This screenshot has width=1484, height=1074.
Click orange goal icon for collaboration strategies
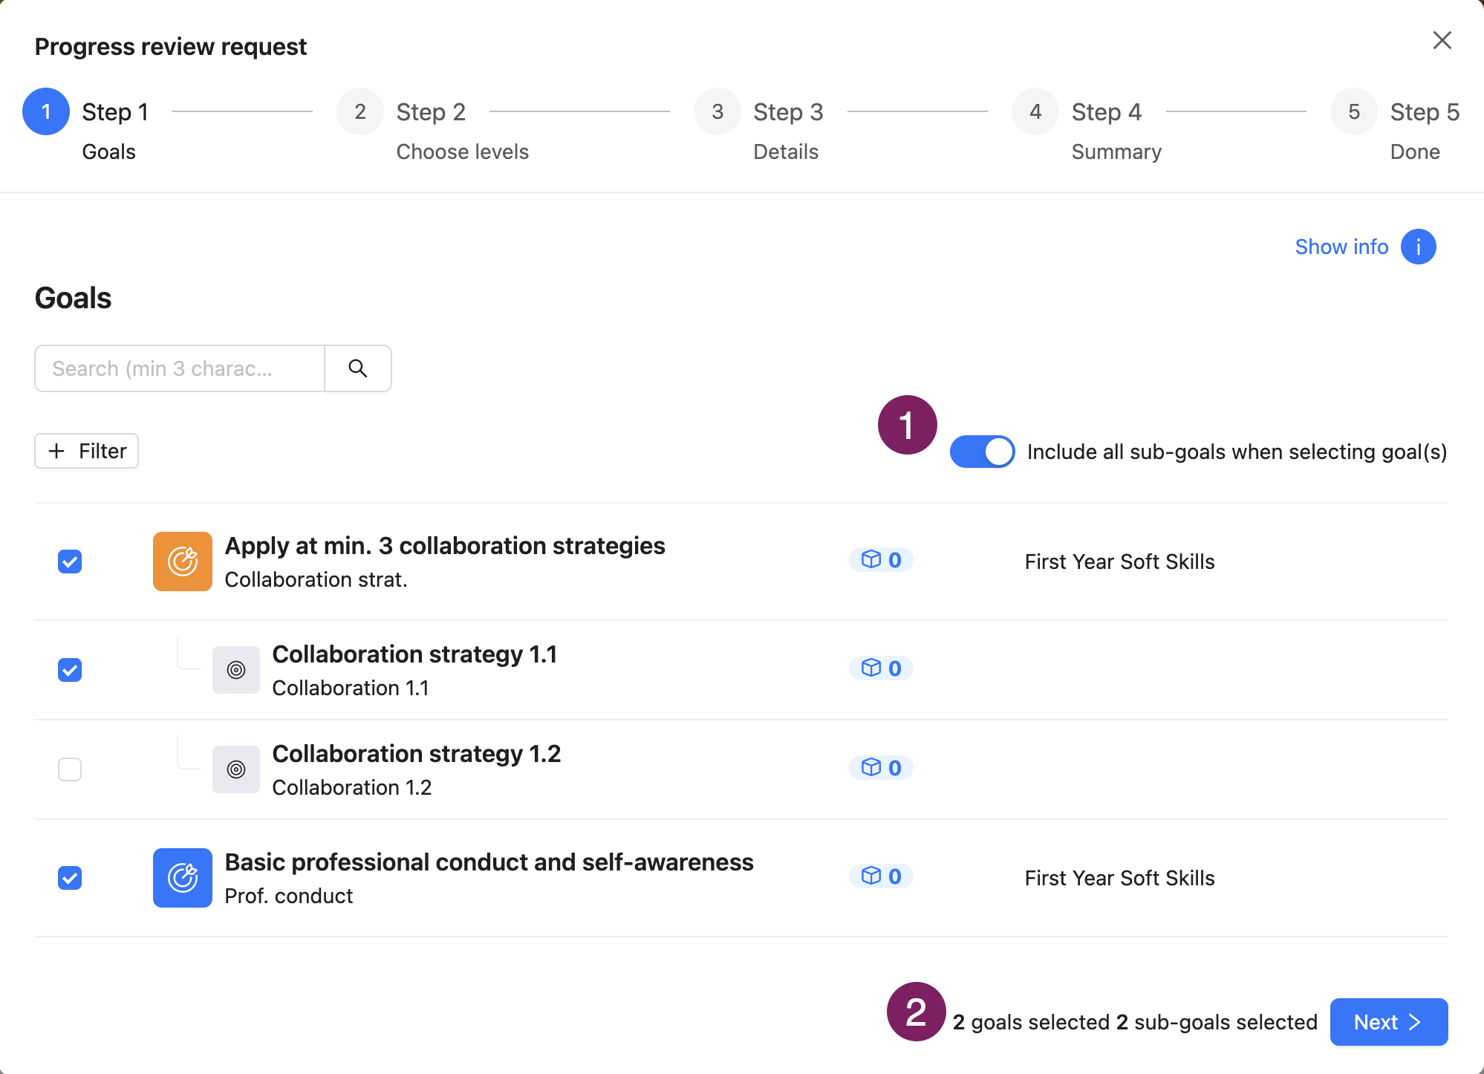click(183, 562)
